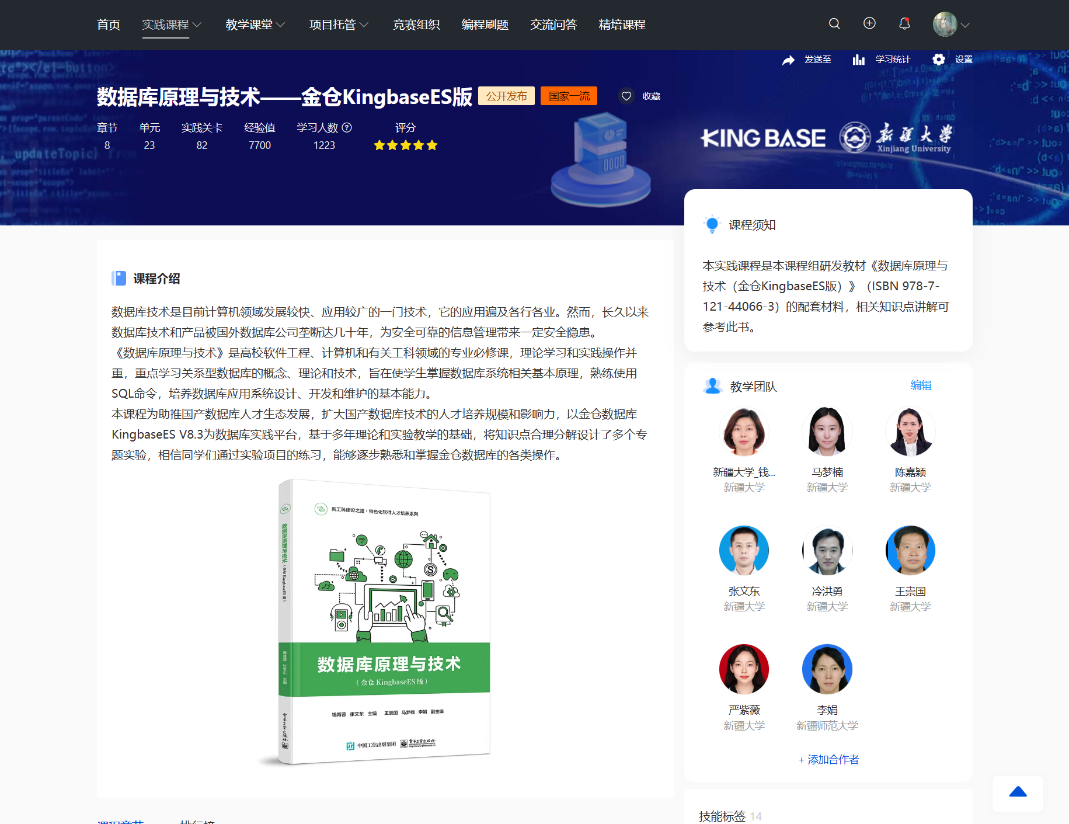Click the person icon by 教学团队
This screenshot has height=824, width=1069.
click(x=712, y=386)
